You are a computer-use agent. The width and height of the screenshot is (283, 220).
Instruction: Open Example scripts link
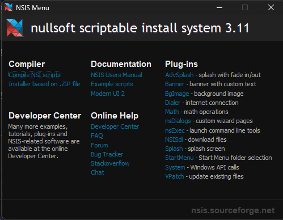click(112, 84)
